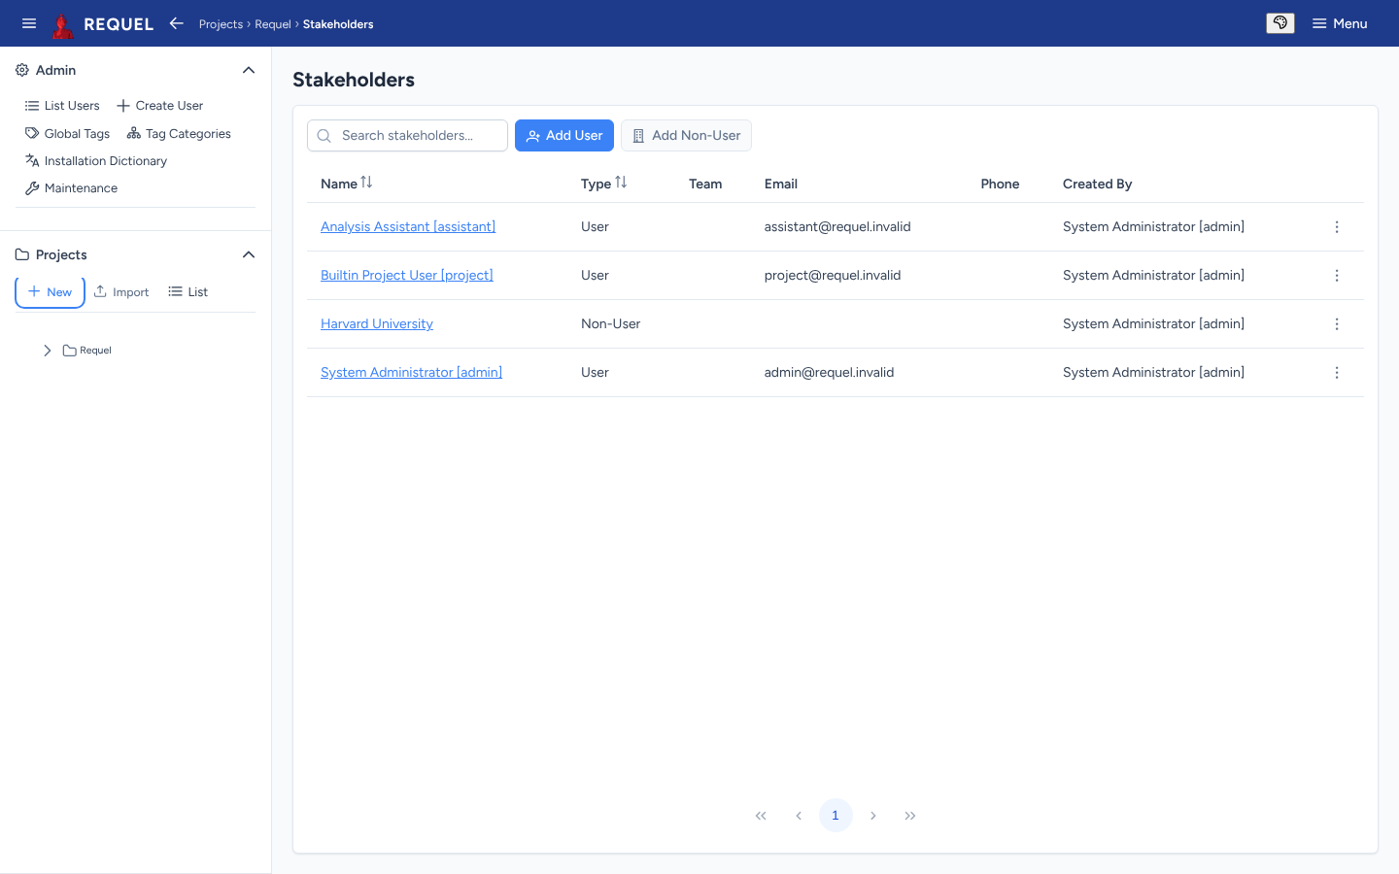
Task: Select page 1 in pagination
Action: click(x=836, y=816)
